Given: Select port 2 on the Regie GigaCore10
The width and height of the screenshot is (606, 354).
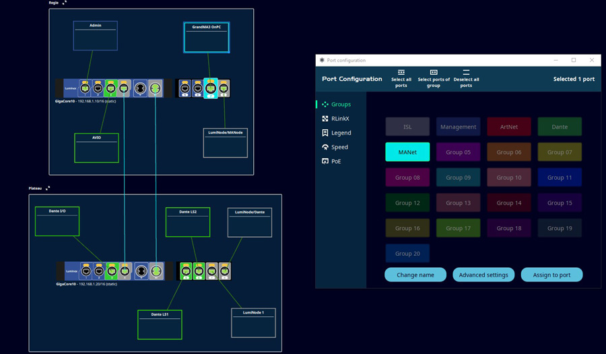Looking at the screenshot, I should (x=98, y=89).
